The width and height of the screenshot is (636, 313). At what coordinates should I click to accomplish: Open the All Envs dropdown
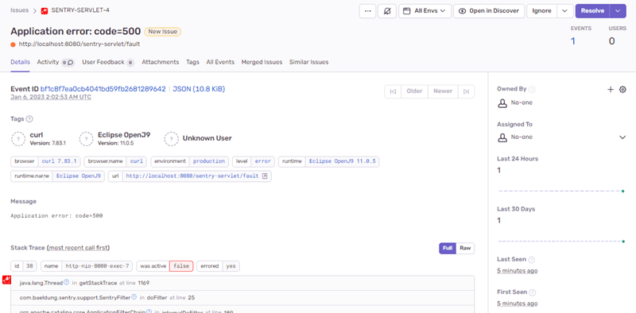[425, 11]
